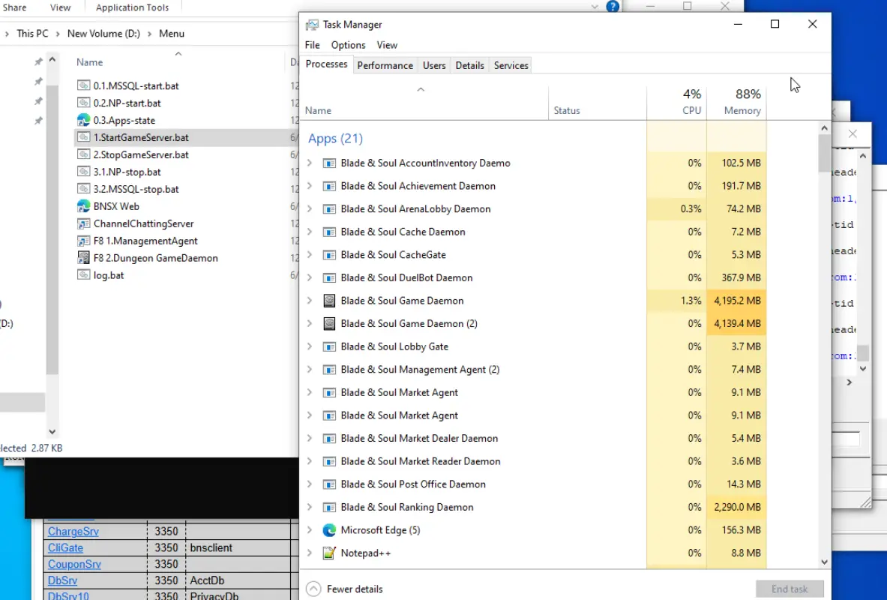Image resolution: width=887 pixels, height=600 pixels.
Task: Collapse Task Manager with the Fewer details chevron
Action: coord(313,589)
